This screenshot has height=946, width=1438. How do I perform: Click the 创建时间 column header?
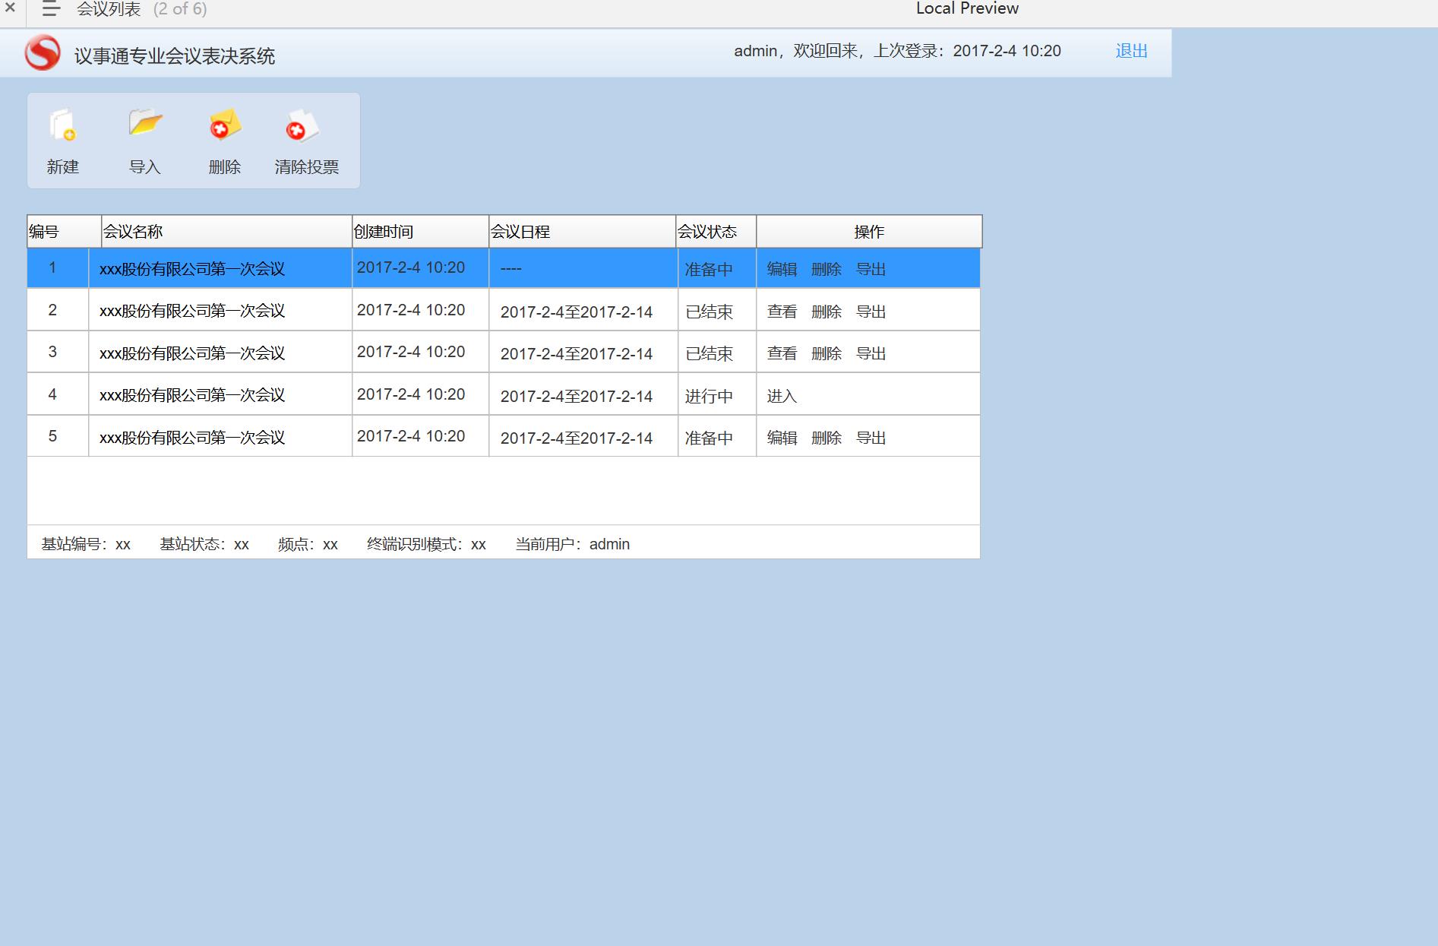(x=420, y=232)
